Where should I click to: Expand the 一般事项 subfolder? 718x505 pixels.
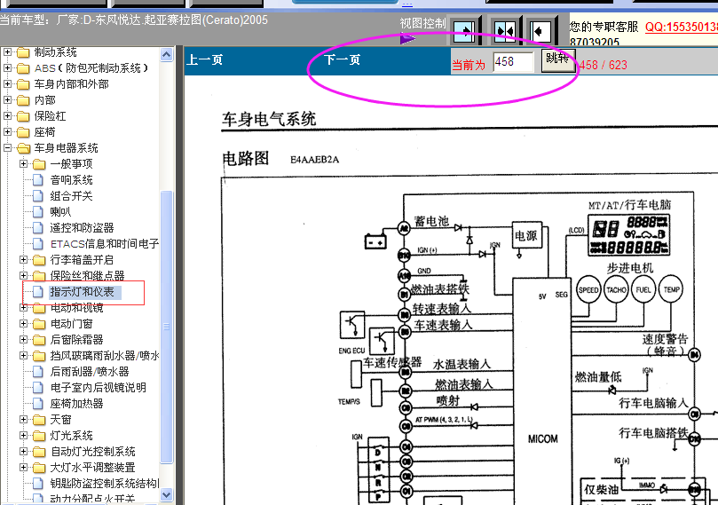point(23,164)
